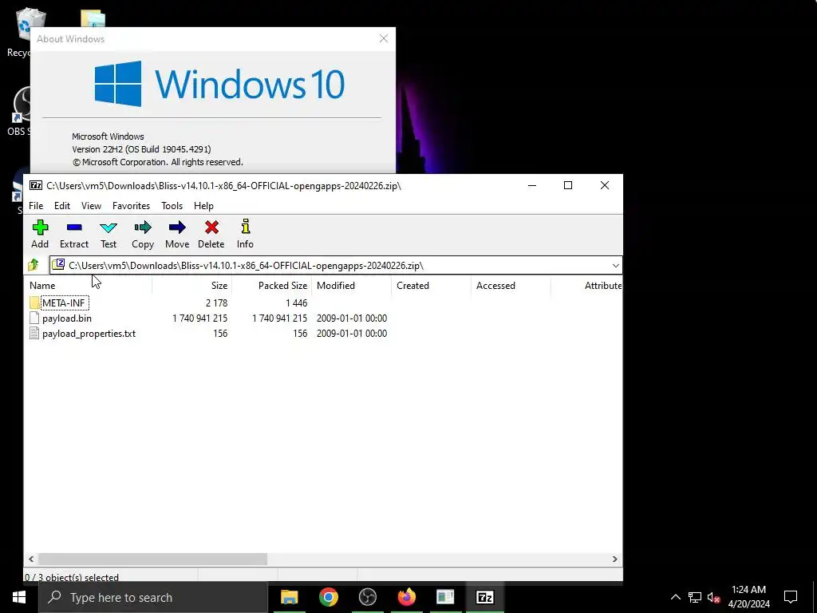Open the View menu
Screen dimensions: 817x613
click(91, 206)
